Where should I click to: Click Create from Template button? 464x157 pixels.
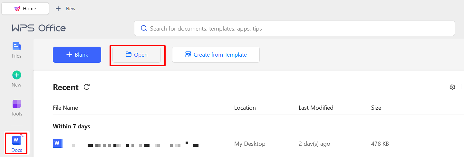tap(216, 55)
